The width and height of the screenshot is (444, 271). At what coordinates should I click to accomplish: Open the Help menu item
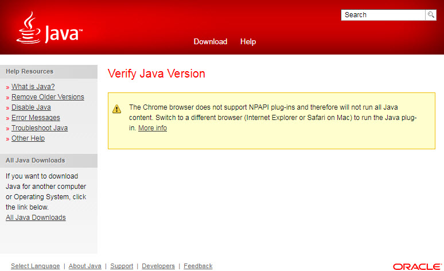pos(248,41)
